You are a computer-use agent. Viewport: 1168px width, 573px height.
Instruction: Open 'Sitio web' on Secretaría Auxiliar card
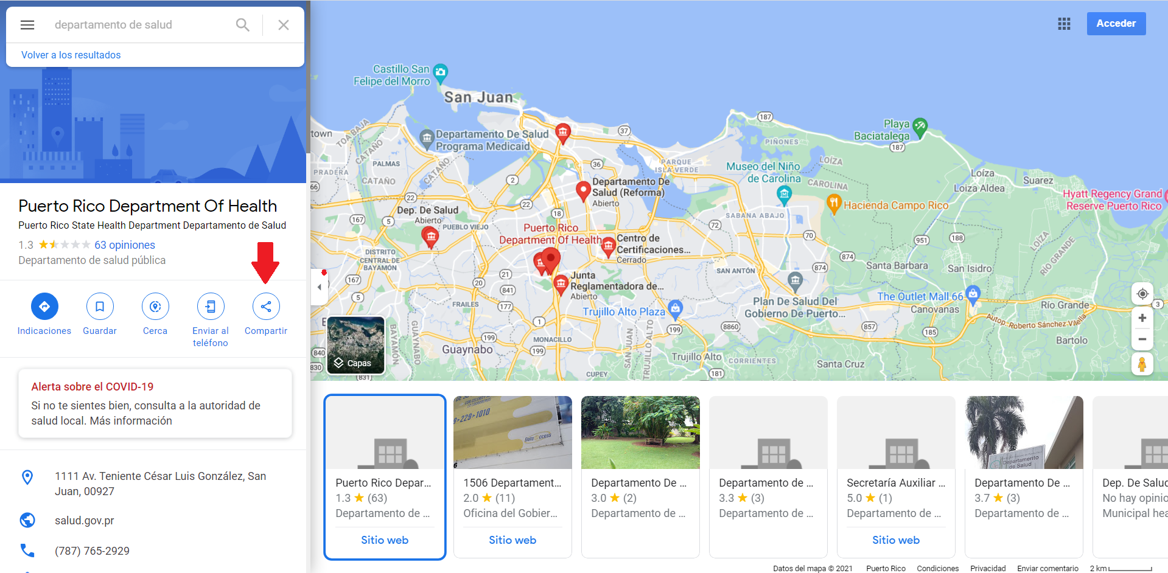pos(896,540)
